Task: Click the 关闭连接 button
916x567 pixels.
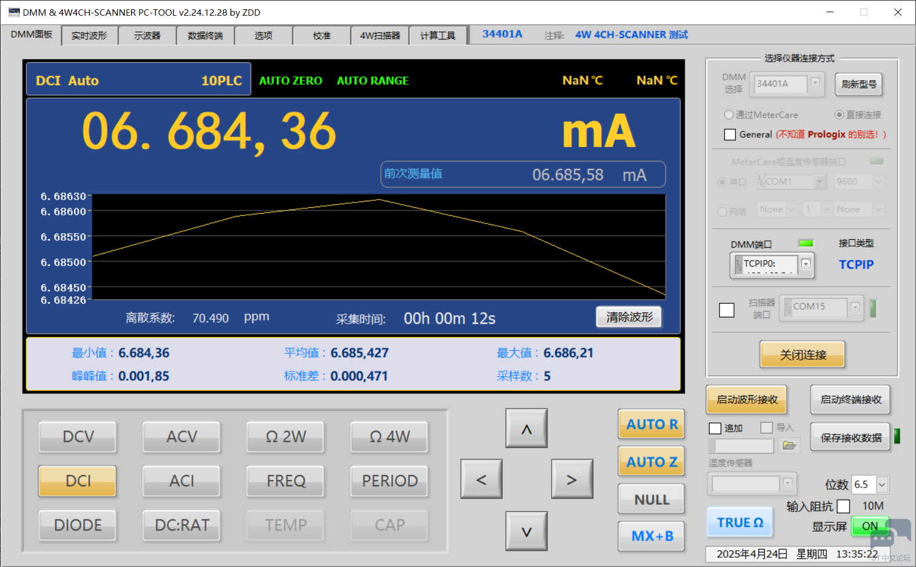Action: click(802, 355)
